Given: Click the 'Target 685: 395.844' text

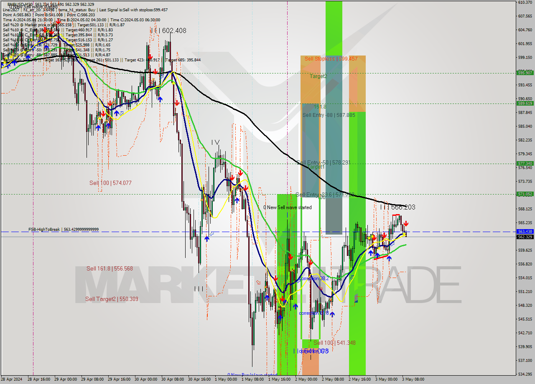Looking at the screenshot, I should [x=183, y=60].
